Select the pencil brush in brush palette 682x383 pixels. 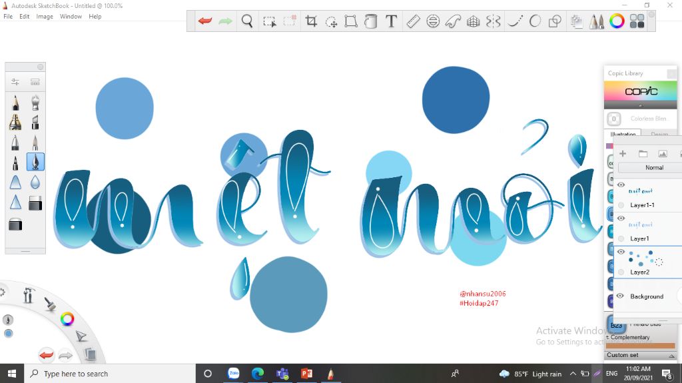15,103
